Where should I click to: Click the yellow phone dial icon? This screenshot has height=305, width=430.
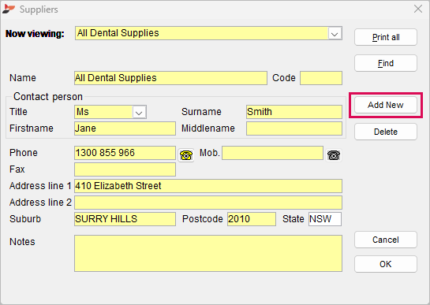click(186, 155)
